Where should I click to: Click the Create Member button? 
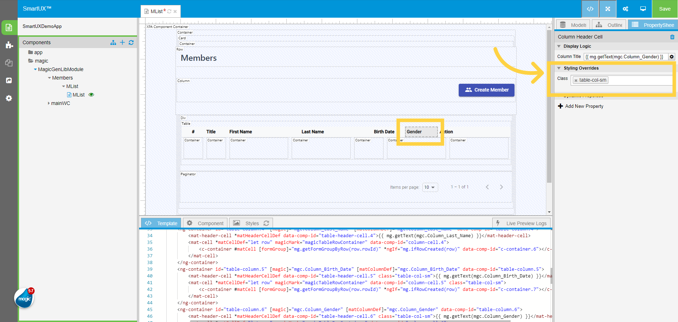(486, 90)
